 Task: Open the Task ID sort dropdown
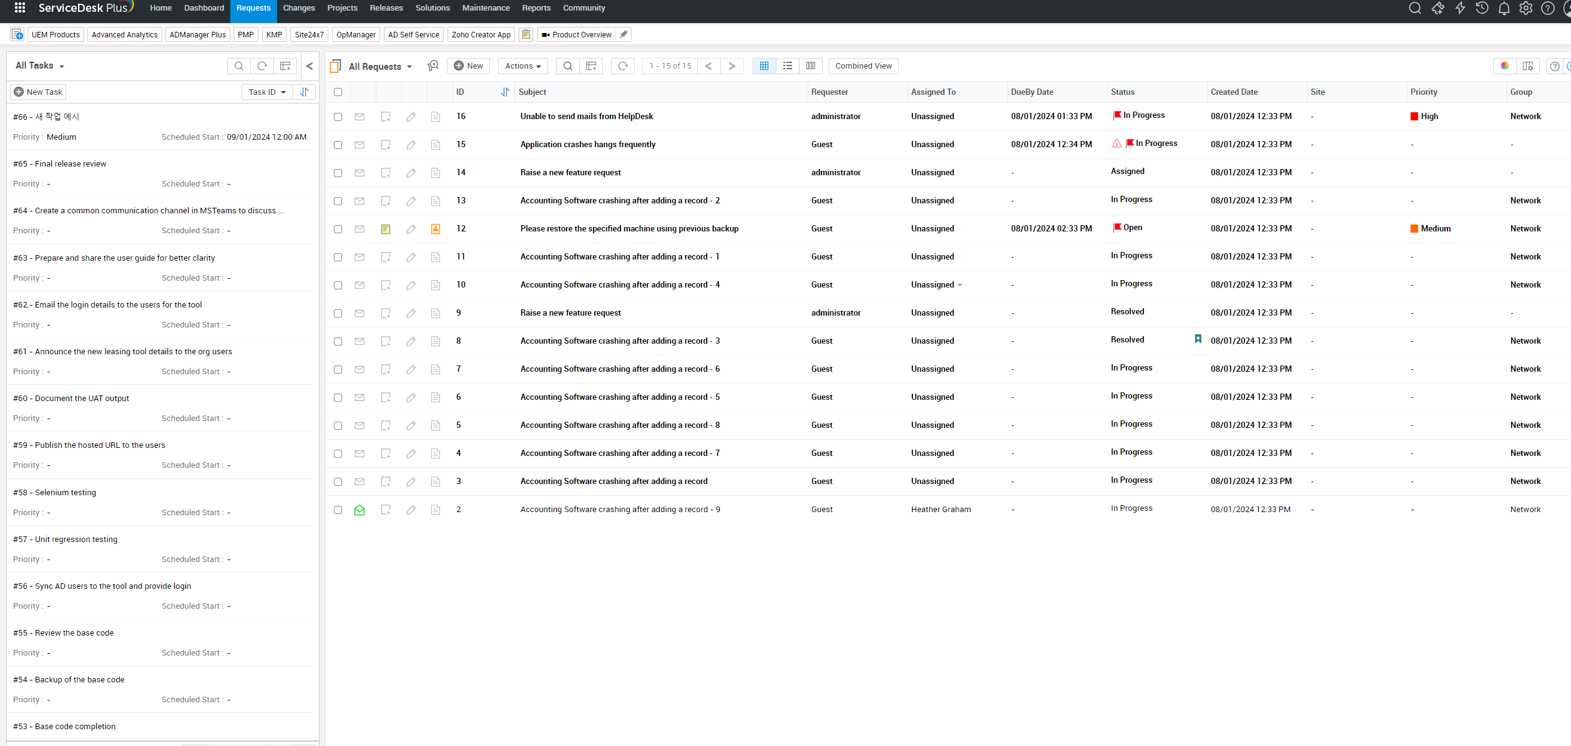(x=267, y=92)
